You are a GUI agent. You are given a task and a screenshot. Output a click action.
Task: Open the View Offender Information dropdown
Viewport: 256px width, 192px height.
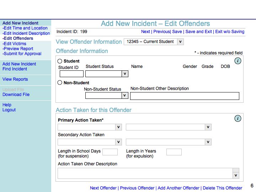tap(154, 42)
